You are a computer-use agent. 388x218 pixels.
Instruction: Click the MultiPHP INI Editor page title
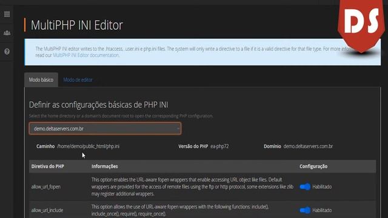[77, 25]
